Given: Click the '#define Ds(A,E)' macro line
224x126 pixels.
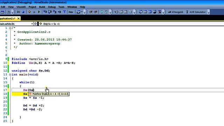Looking at the screenshot, I should coord(43,63).
